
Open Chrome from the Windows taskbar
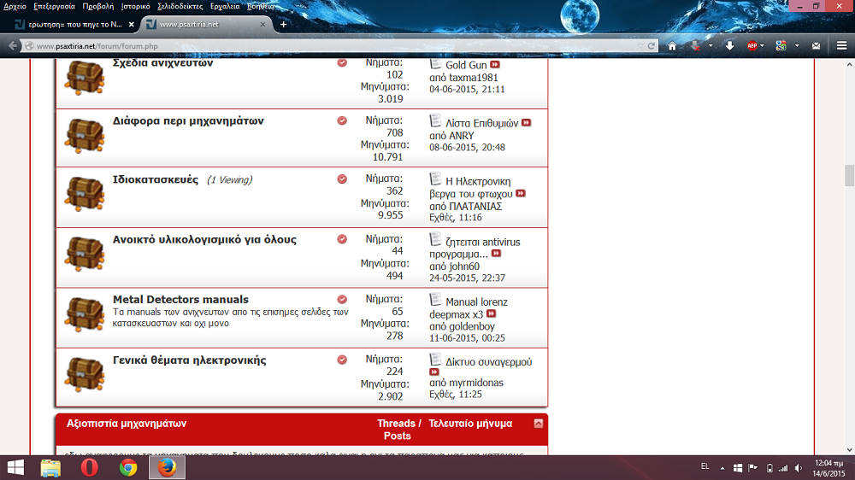point(128,467)
